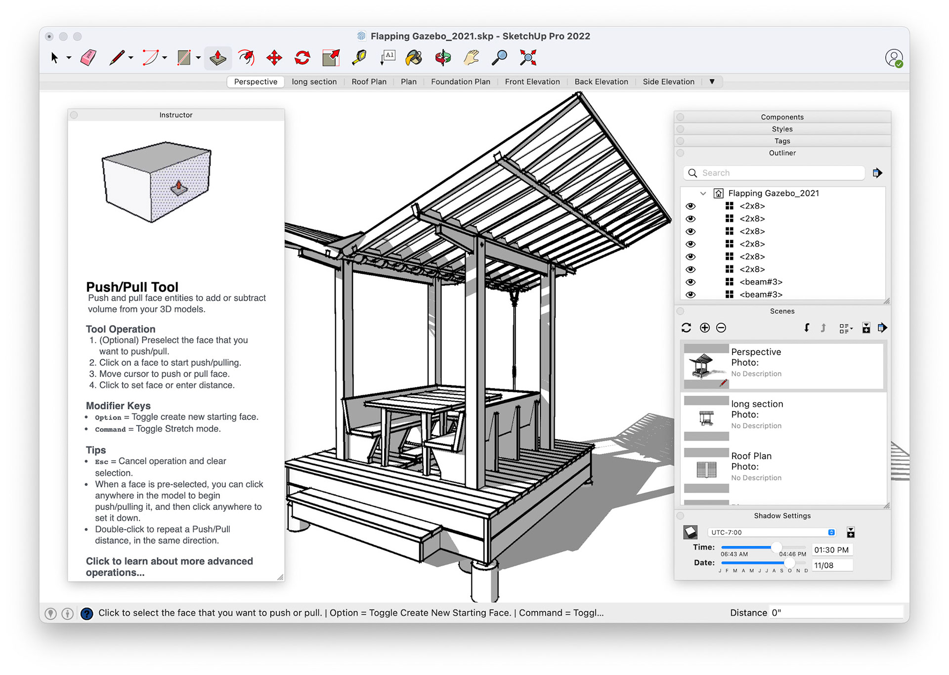
Task: Activate the Orbit tool
Action: 443,58
